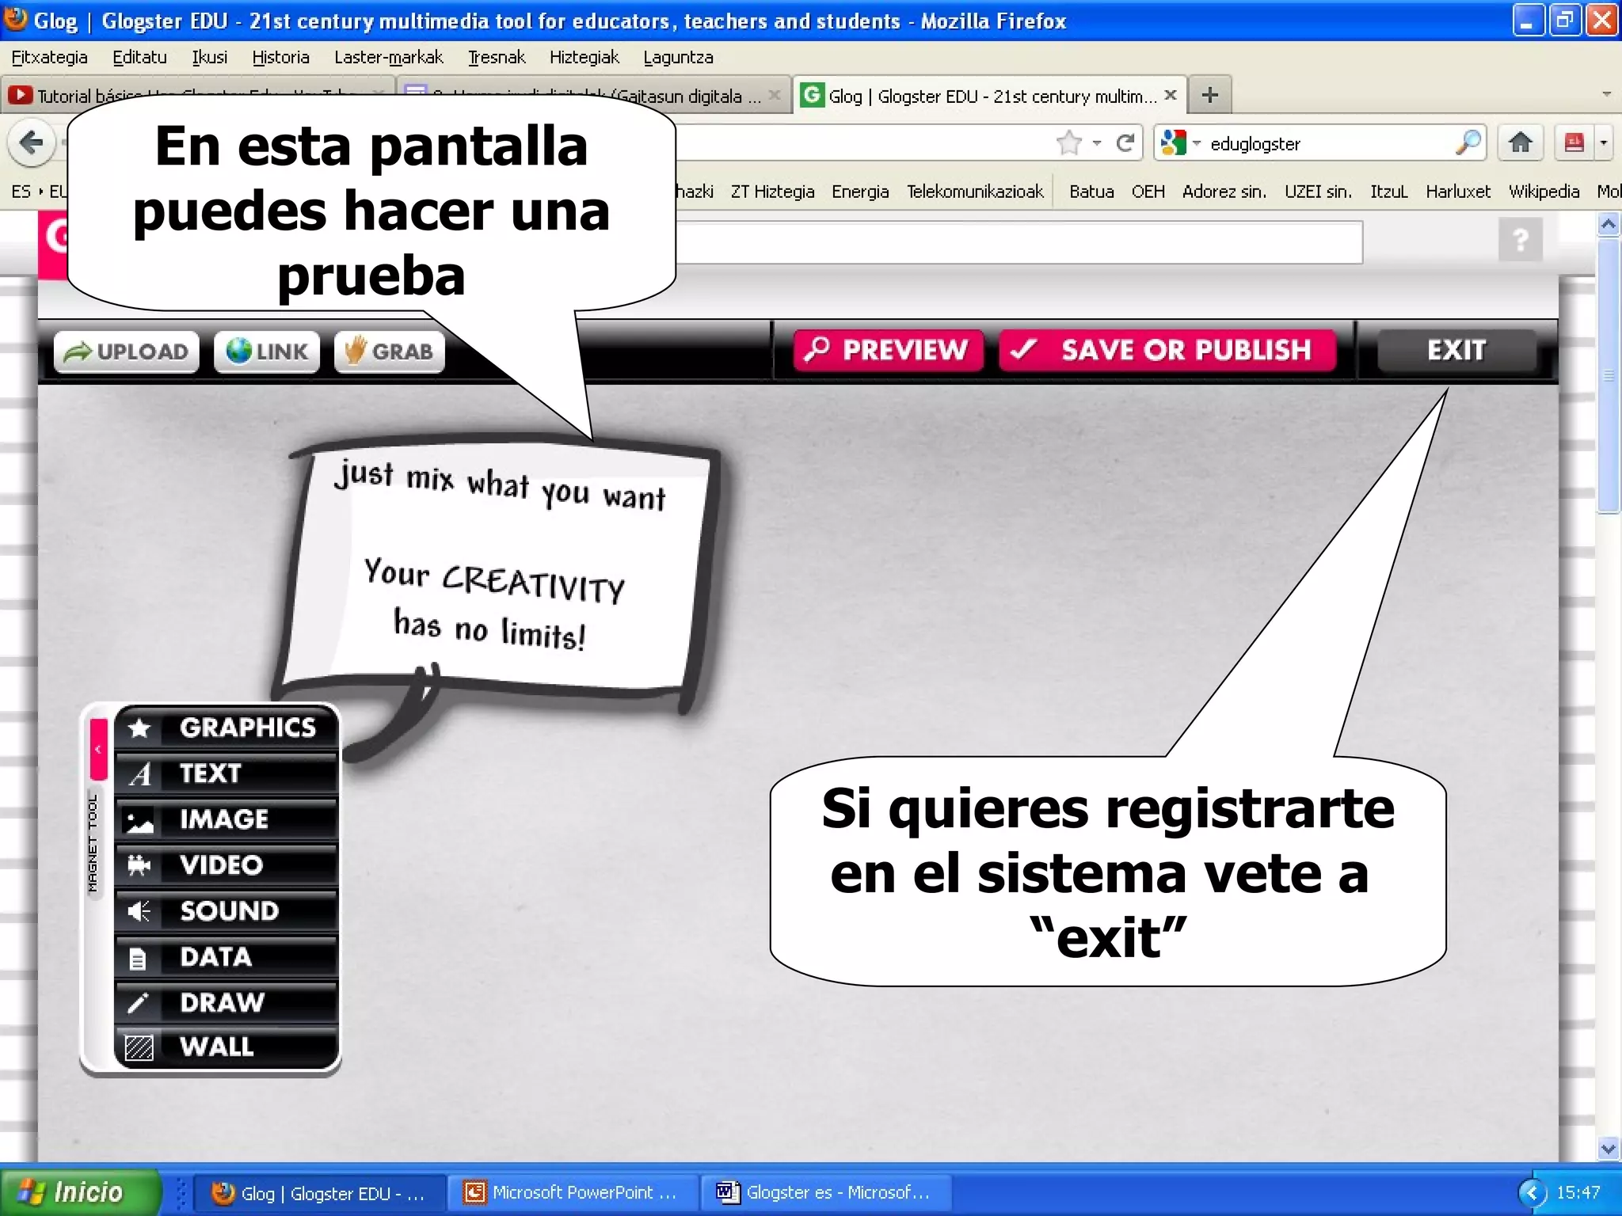Switch to the Tutorial básico YouTube tab

point(196,96)
